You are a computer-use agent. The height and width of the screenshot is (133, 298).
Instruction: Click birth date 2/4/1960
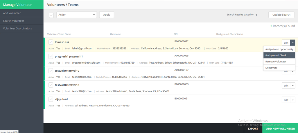point(223,49)
